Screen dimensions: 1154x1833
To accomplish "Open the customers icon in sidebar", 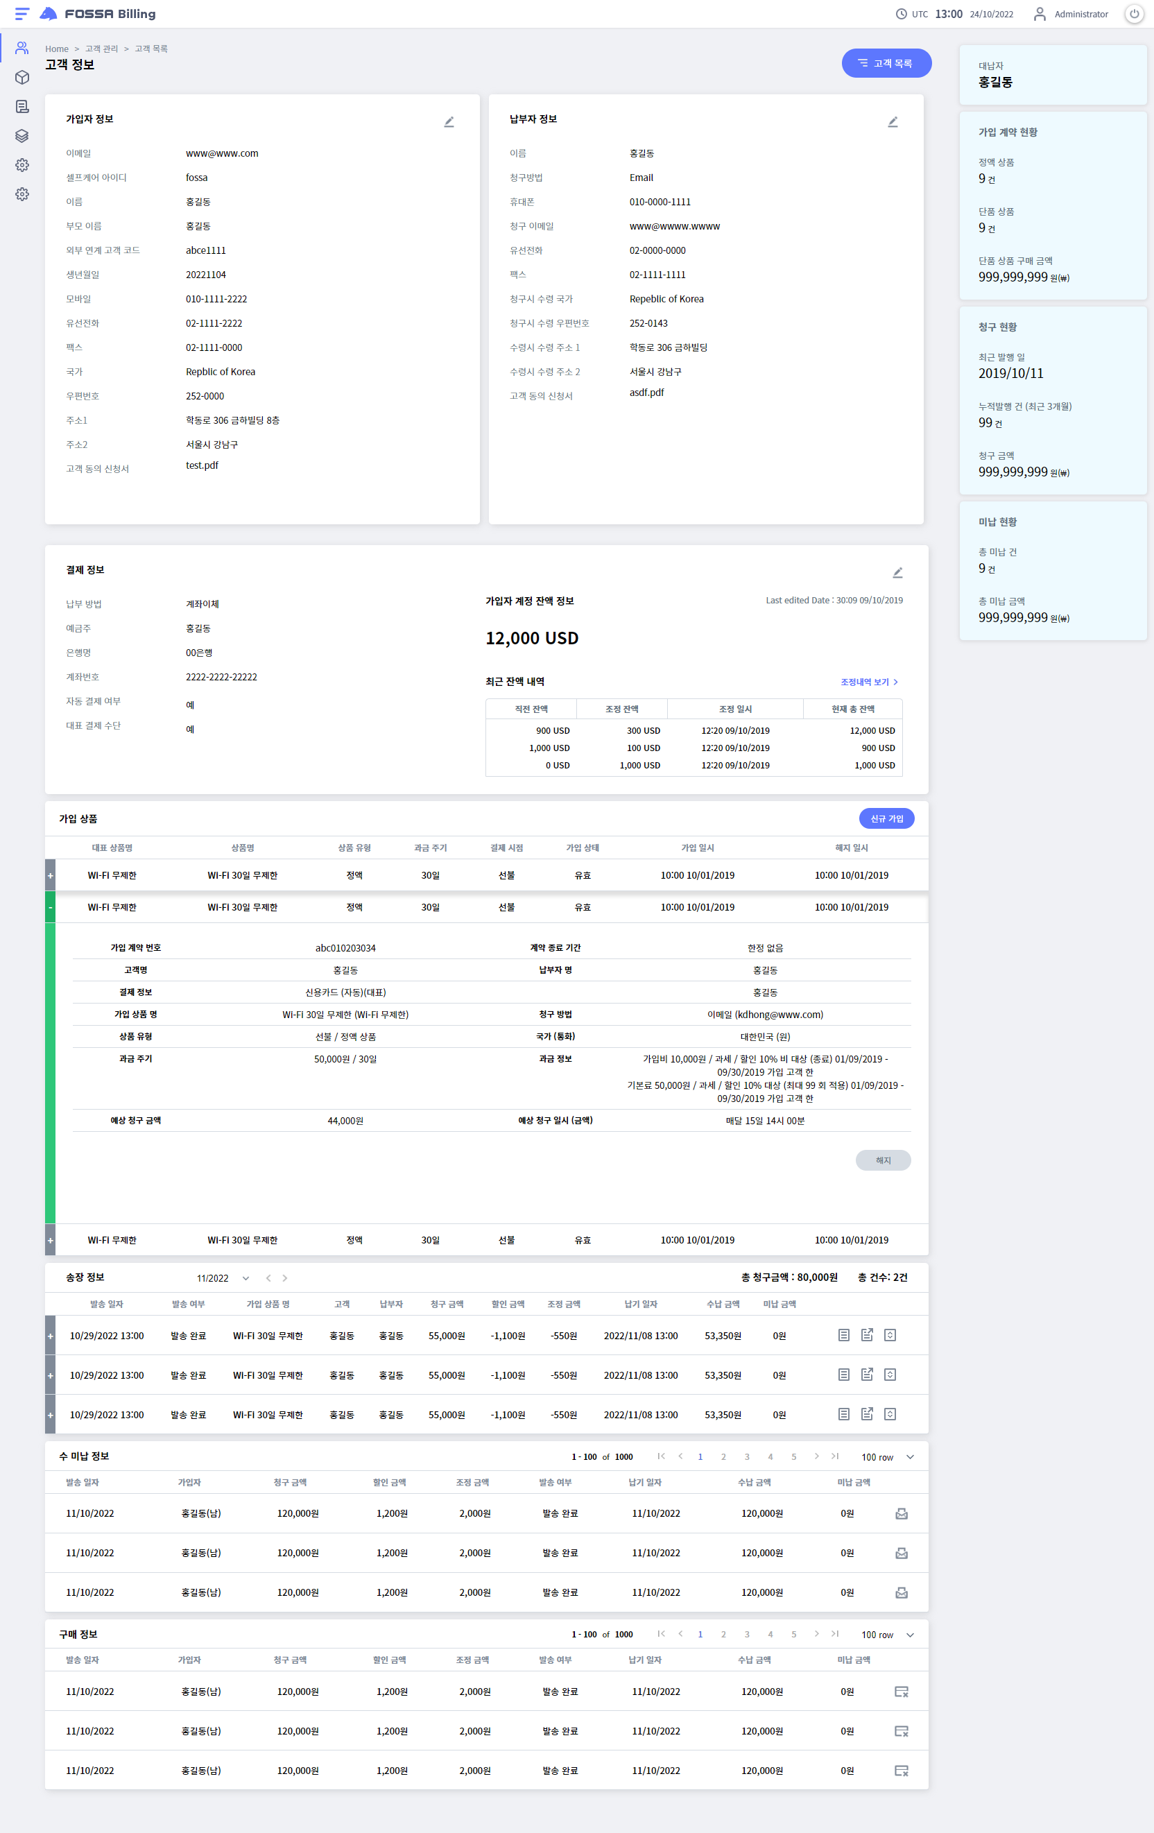I will [x=22, y=48].
